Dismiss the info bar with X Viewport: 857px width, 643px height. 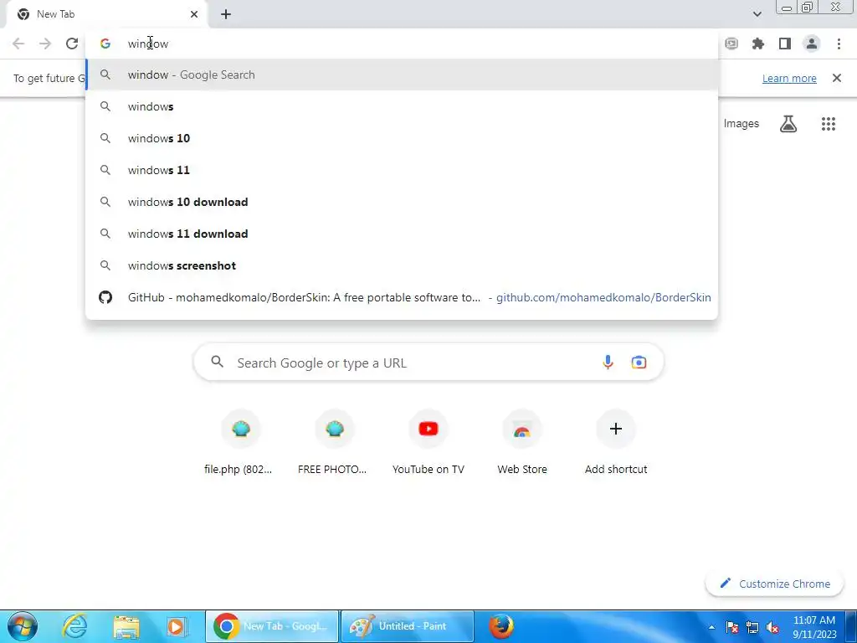pos(837,78)
